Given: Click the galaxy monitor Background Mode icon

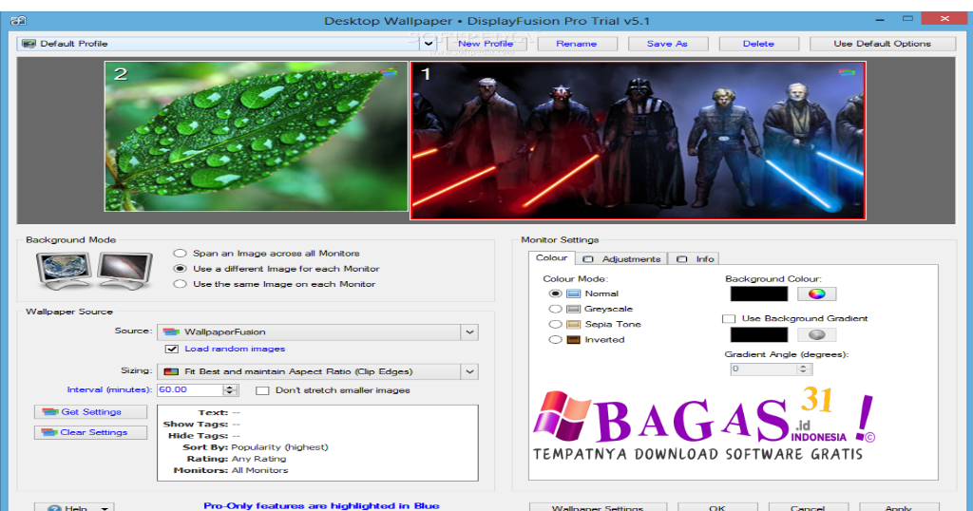Looking at the screenshot, I should (124, 271).
